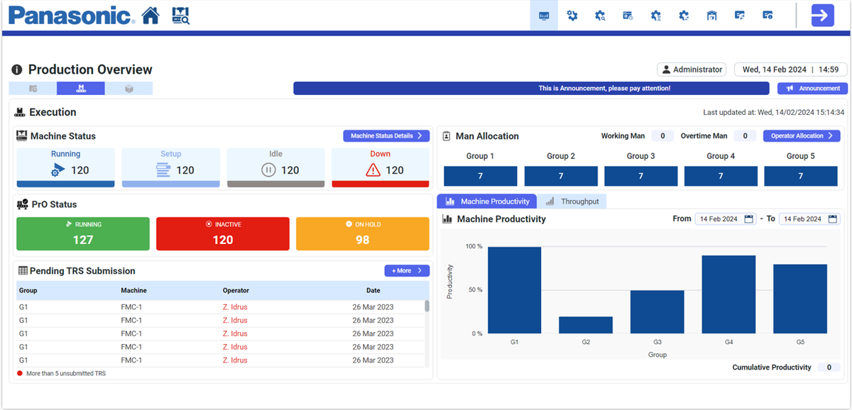The image size is (852, 410).
Task: Switch to the calendar schedule view tab
Action: pos(33,89)
